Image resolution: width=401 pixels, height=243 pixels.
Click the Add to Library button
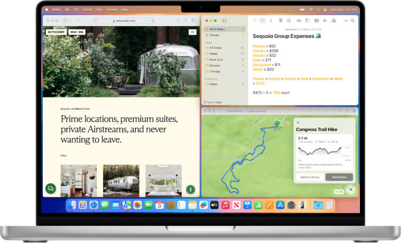[x=310, y=177]
